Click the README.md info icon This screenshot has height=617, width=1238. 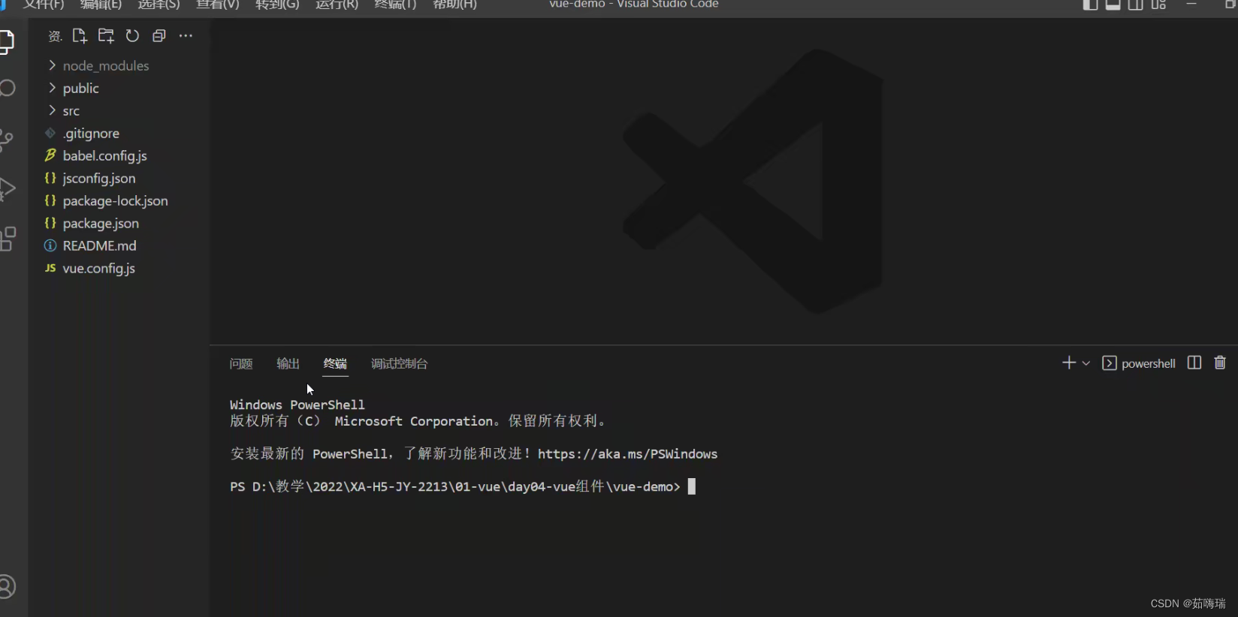(50, 245)
